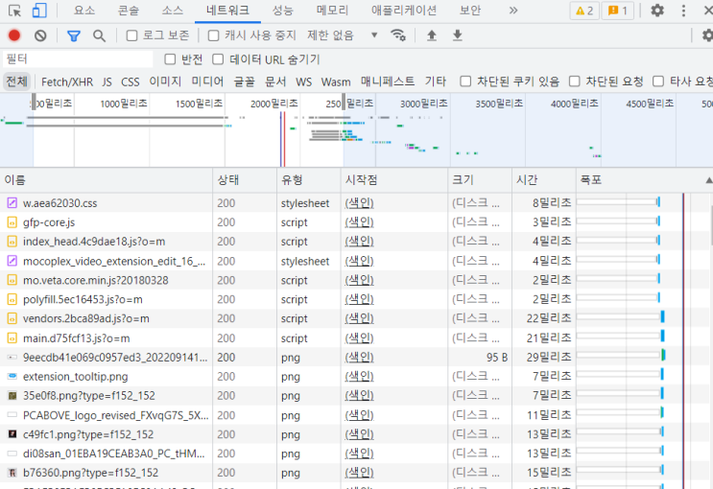Image resolution: width=713 pixels, height=489 pixels.
Task: Select the main.d75fcf13.js?o=m request row
Action: [x=357, y=338]
